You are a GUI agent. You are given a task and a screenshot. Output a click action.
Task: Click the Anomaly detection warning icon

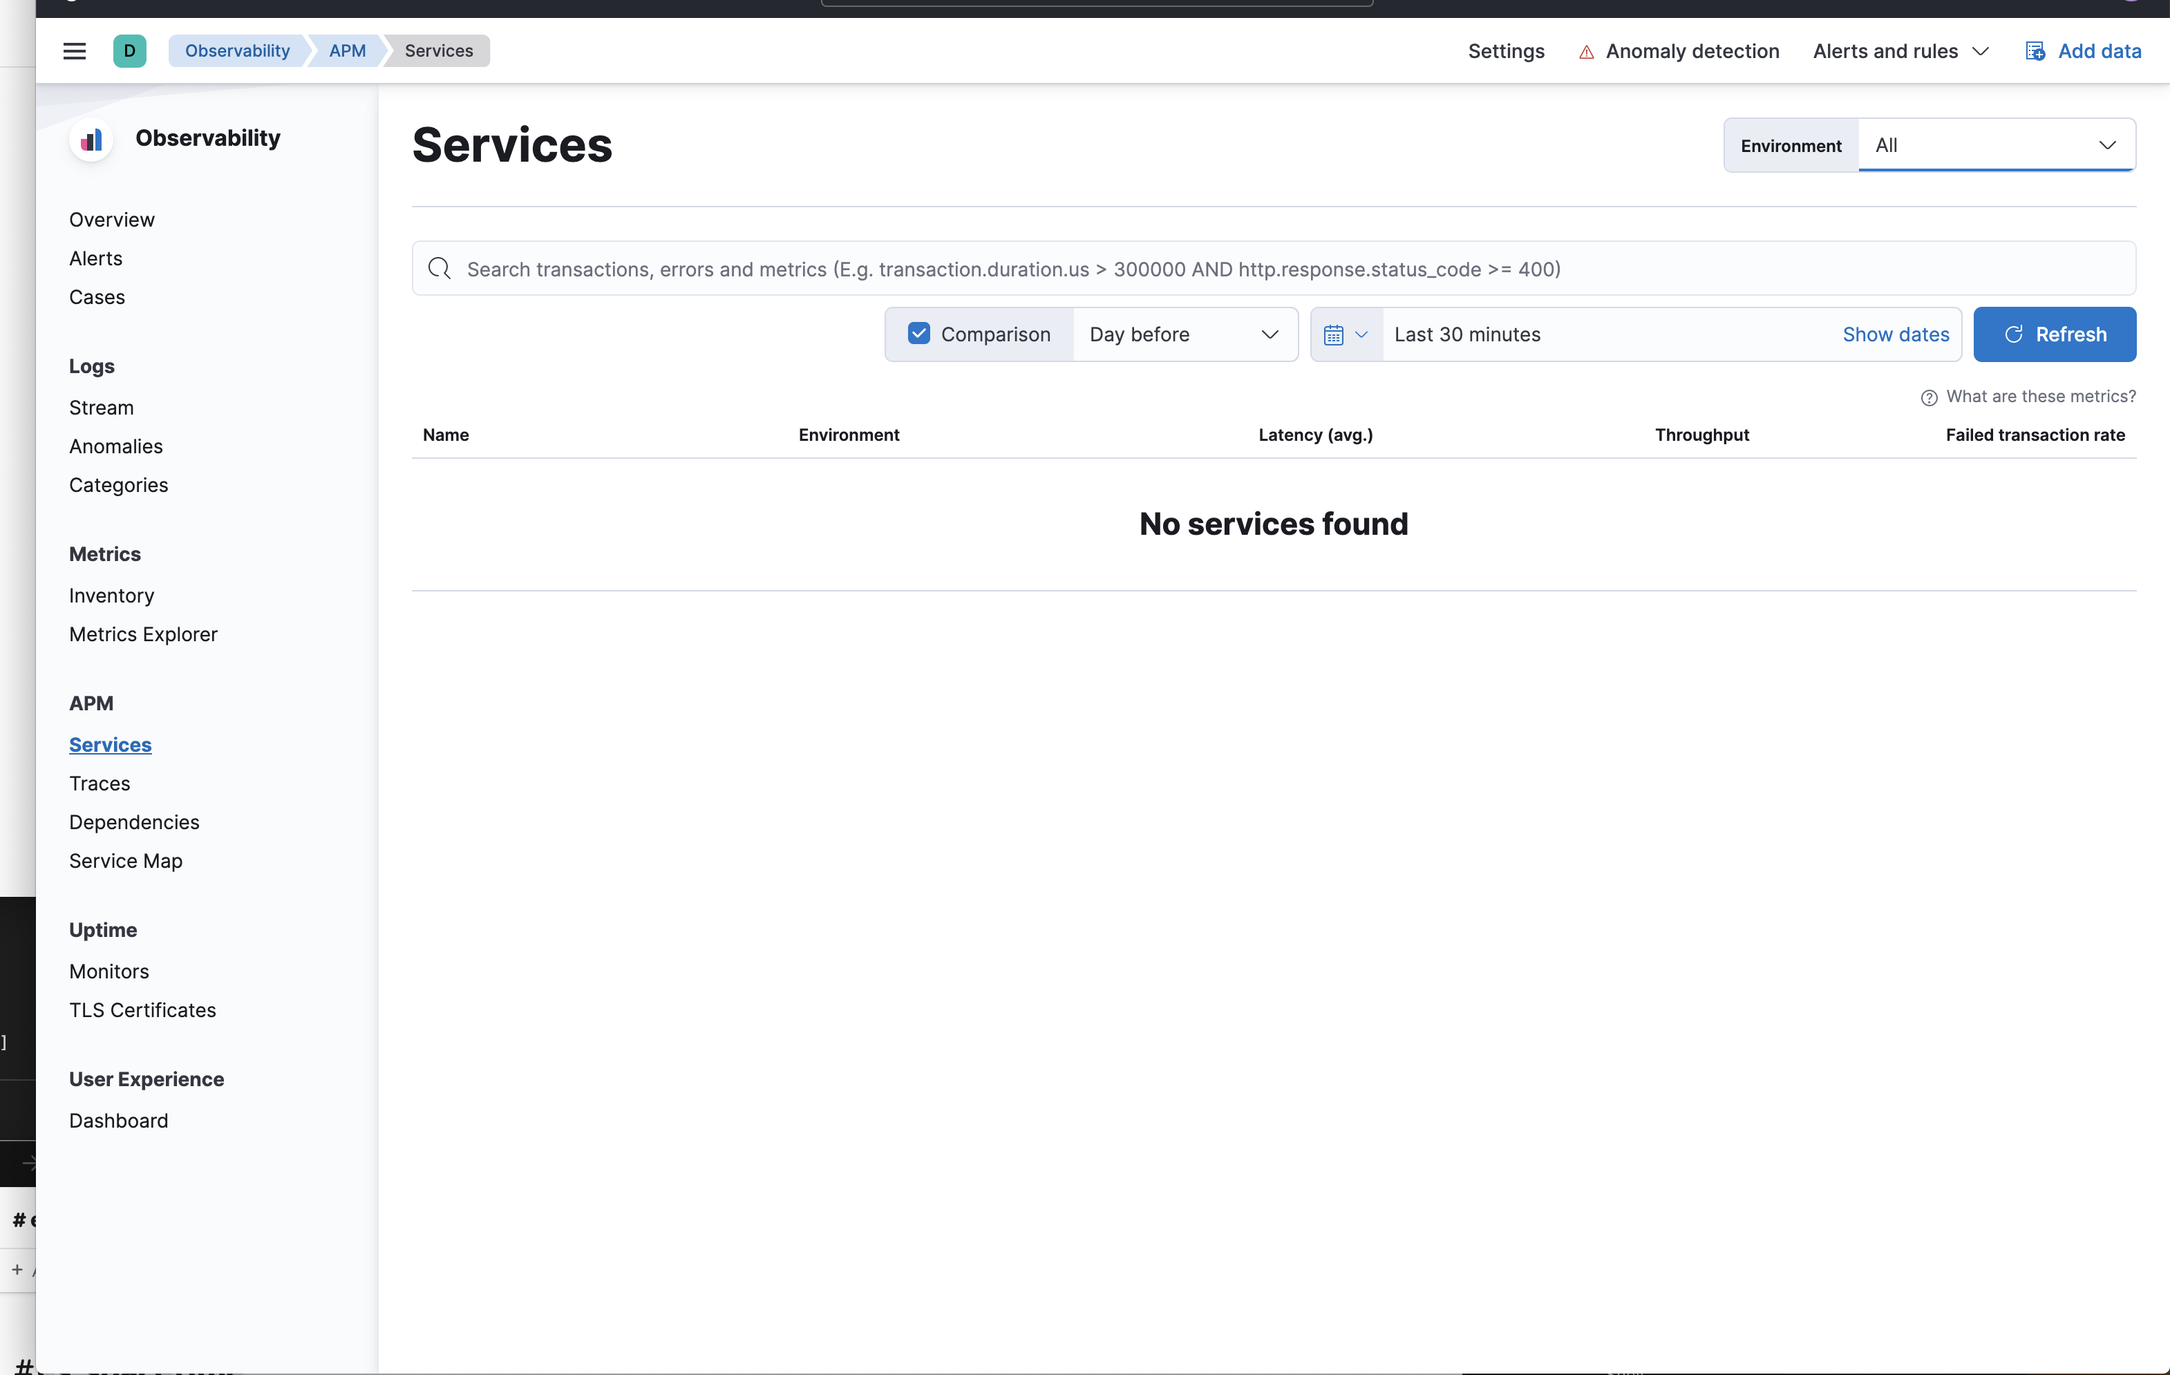coord(1586,53)
